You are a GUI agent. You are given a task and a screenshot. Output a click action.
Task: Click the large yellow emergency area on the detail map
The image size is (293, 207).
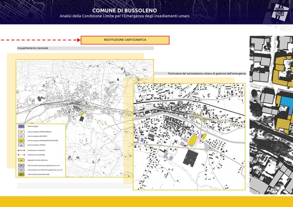[193, 140]
